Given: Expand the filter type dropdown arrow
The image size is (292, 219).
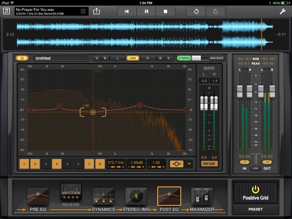Looking at the screenshot, I should click(x=189, y=164).
